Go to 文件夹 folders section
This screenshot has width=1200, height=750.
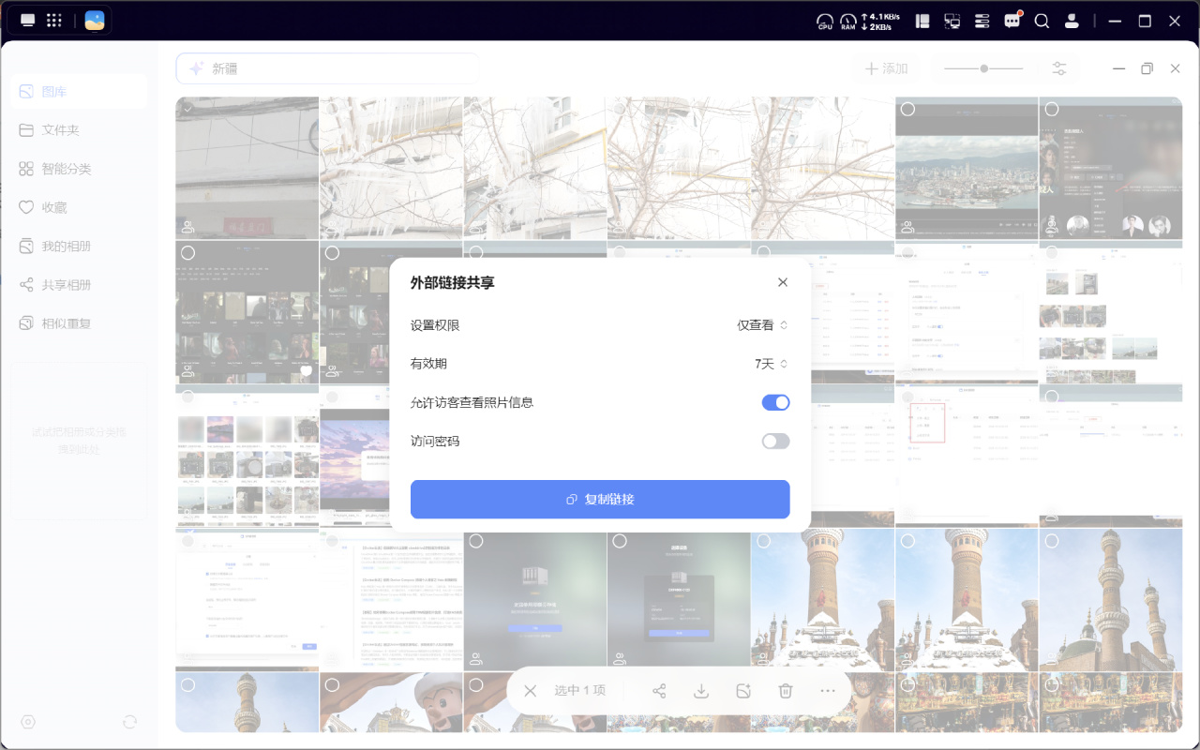point(79,130)
